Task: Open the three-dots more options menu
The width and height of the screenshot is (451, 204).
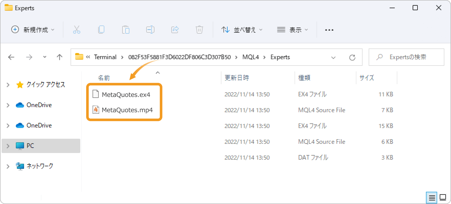Action: coord(329,30)
